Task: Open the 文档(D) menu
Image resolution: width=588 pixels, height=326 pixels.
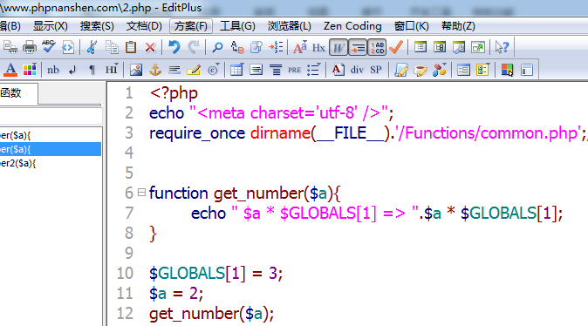Action: point(144,26)
